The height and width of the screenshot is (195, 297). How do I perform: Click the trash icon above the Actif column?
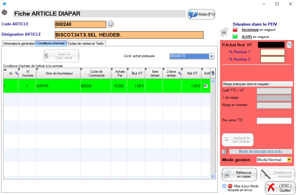[213, 73]
